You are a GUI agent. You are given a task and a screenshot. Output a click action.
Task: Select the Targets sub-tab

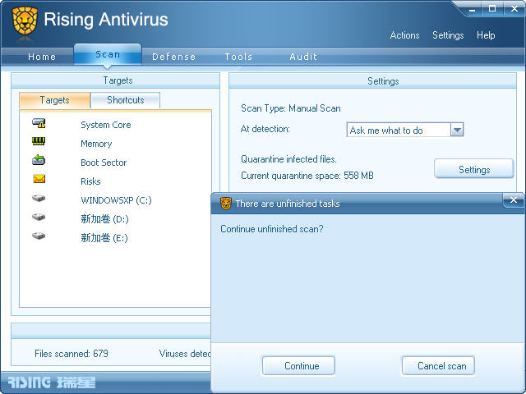pos(55,100)
